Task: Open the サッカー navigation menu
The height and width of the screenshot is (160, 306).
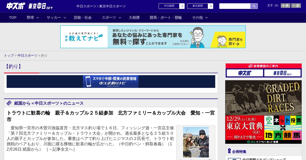Action: pos(54,18)
